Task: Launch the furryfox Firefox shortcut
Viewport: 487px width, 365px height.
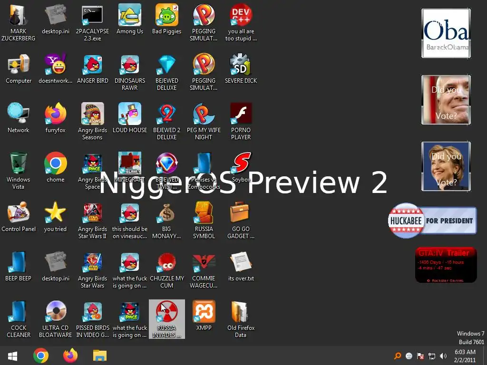Action: [x=55, y=118]
